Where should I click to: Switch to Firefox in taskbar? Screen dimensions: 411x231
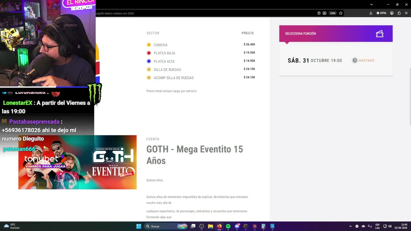tap(219, 226)
